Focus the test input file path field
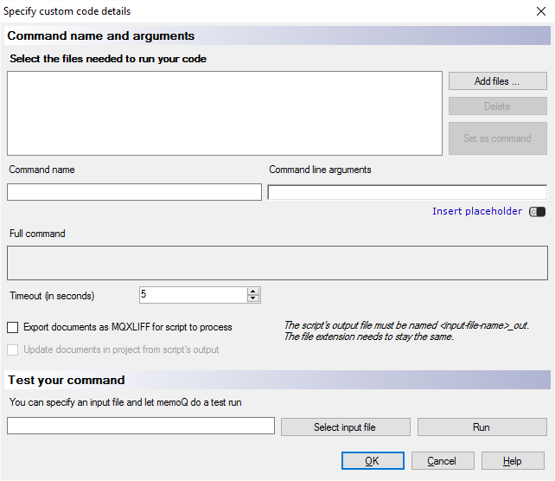 141,426
